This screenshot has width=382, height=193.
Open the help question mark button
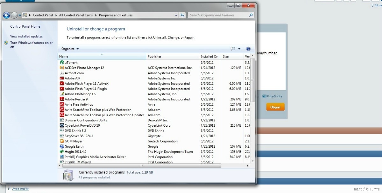coord(248,49)
